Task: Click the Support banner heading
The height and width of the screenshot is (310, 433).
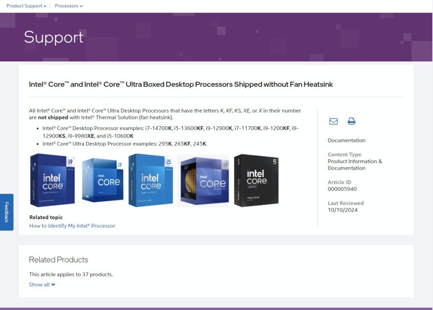Action: point(54,37)
